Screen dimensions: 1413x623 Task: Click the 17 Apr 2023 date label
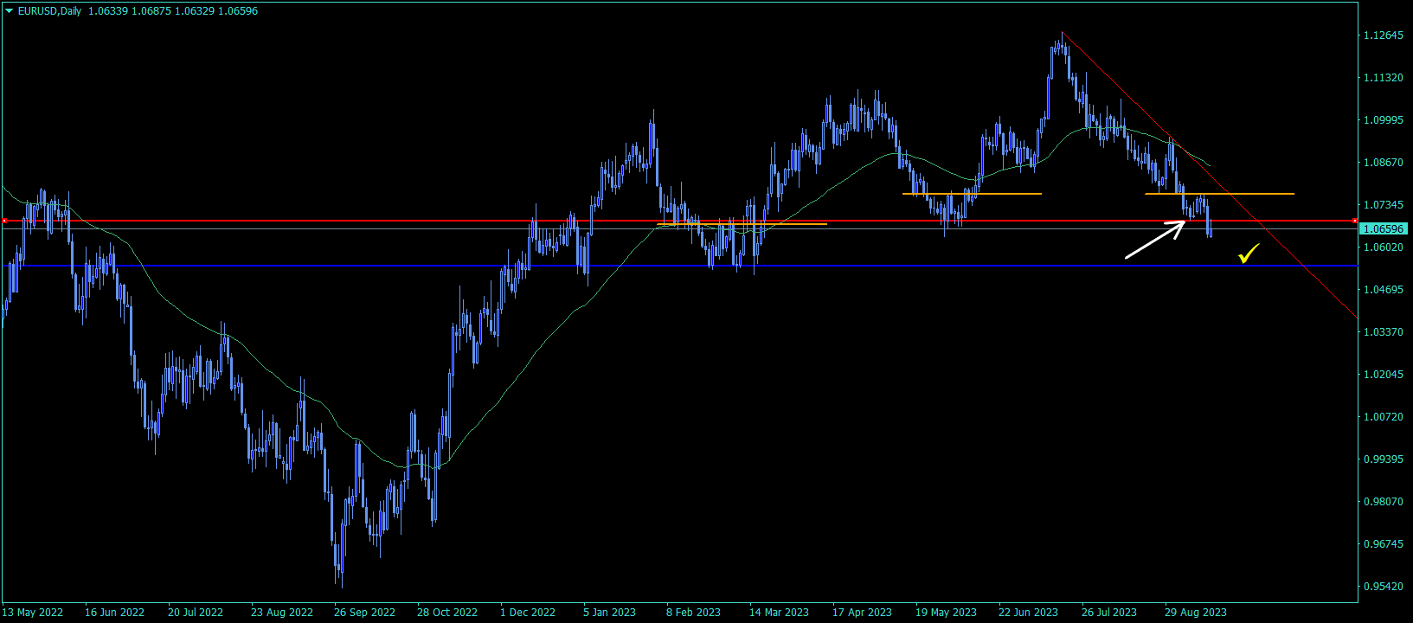click(x=862, y=613)
